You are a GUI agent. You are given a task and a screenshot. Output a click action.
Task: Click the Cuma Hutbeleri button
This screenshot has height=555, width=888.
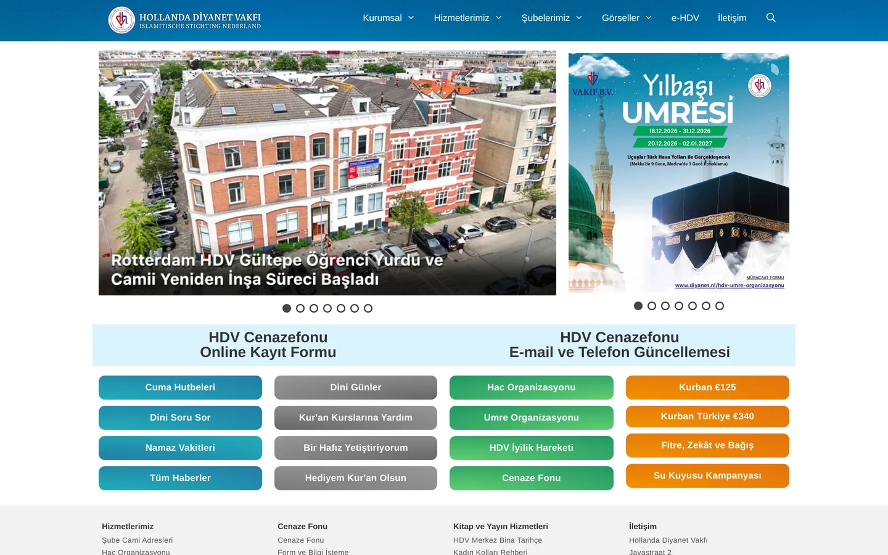[180, 387]
